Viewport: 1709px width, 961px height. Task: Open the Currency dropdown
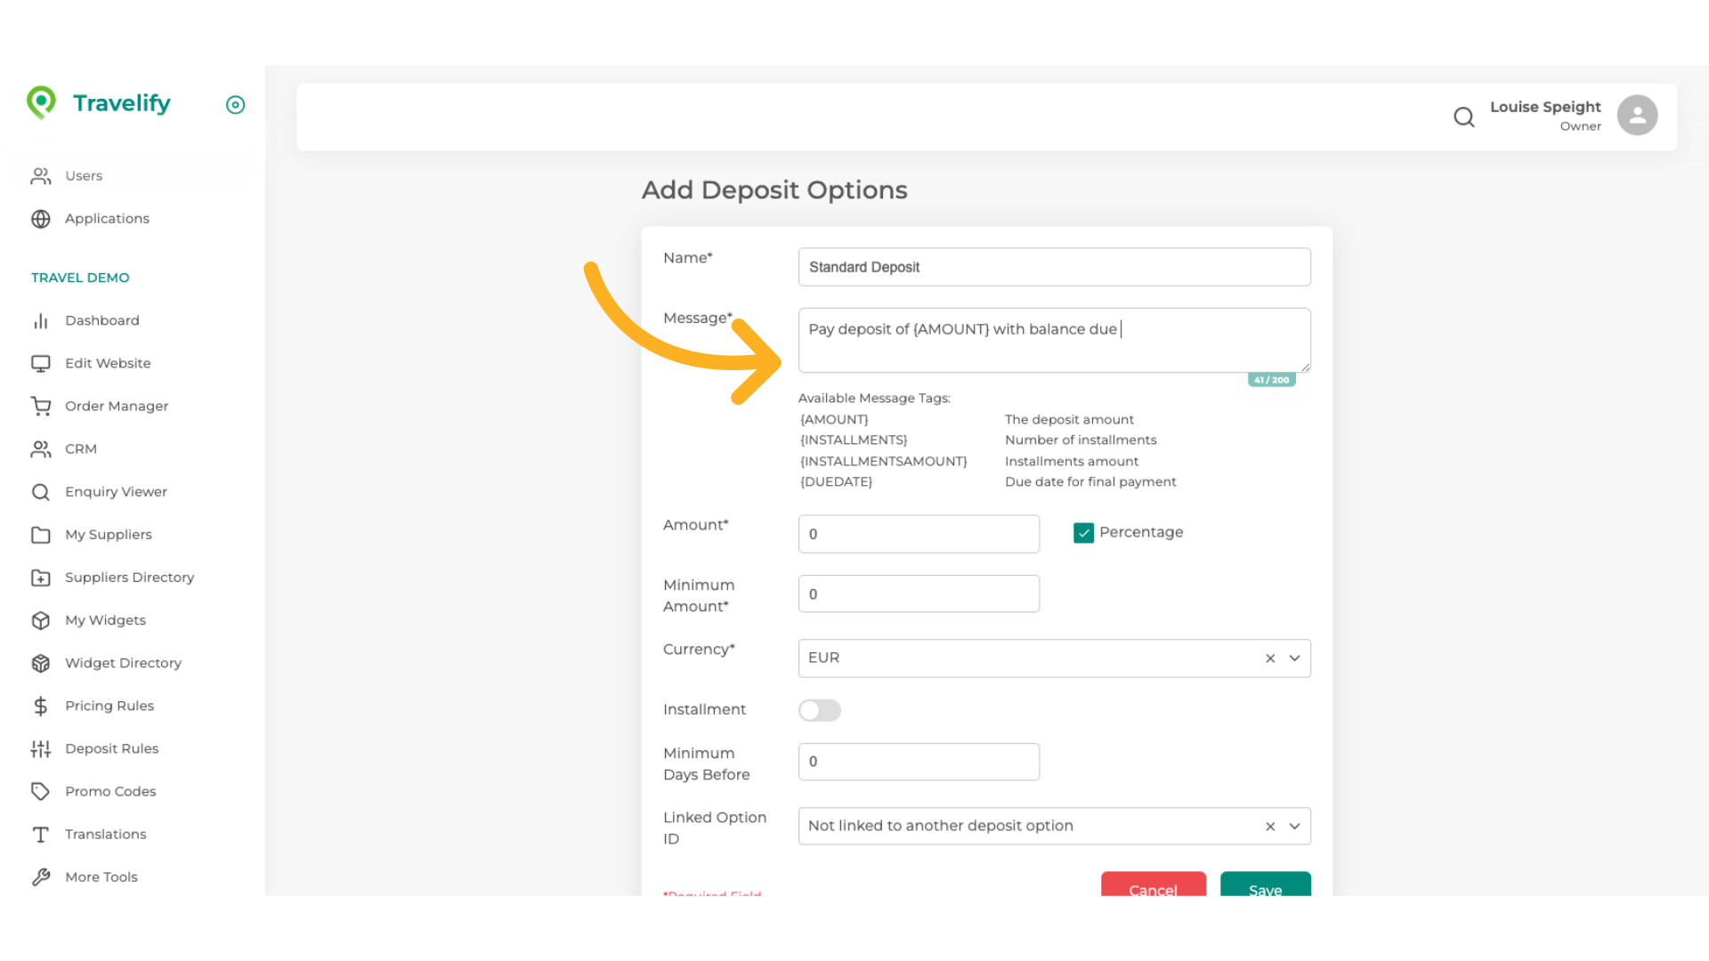click(1295, 658)
